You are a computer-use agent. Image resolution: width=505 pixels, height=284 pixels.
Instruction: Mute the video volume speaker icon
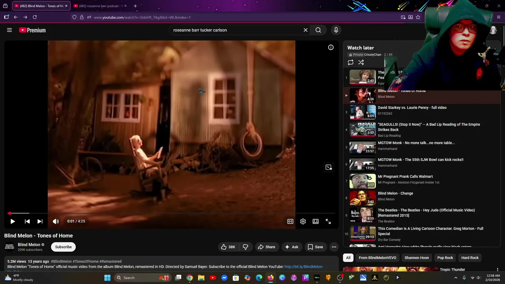pos(56,221)
